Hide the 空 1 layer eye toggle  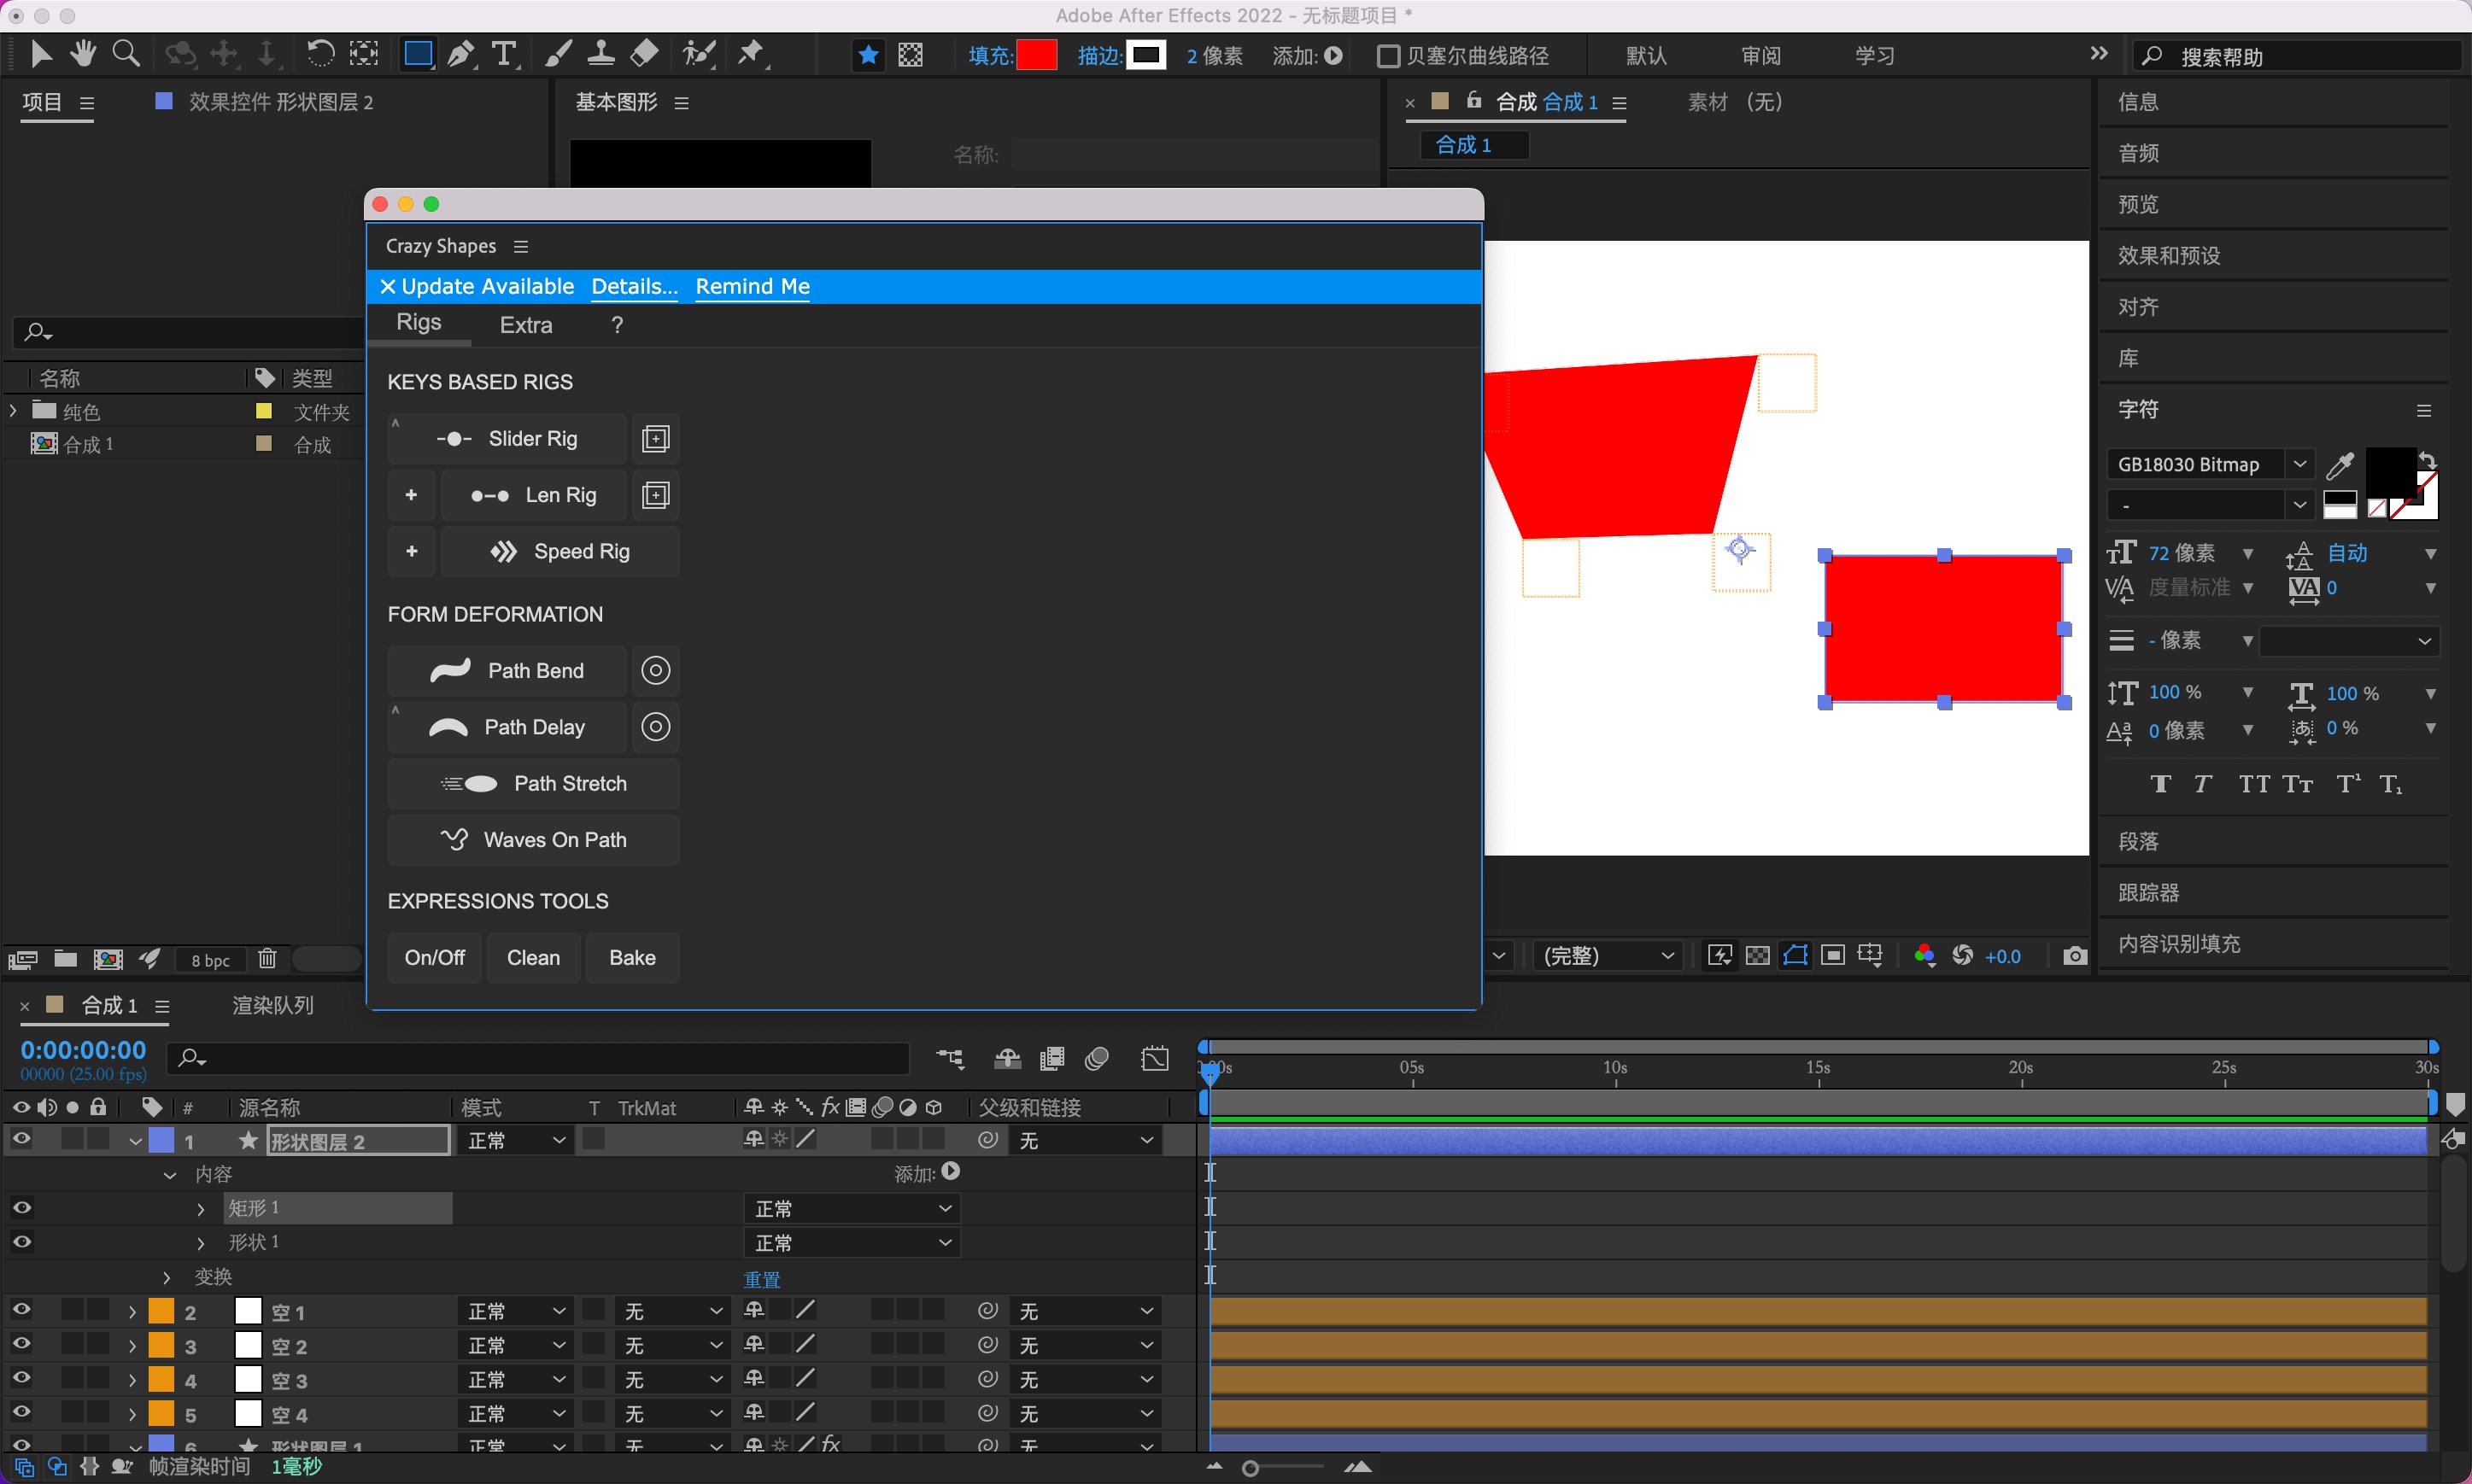(21, 1310)
